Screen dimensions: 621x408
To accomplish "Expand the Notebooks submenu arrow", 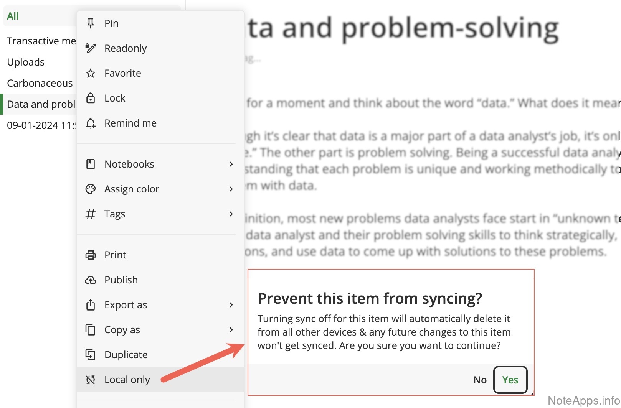I will (x=231, y=164).
